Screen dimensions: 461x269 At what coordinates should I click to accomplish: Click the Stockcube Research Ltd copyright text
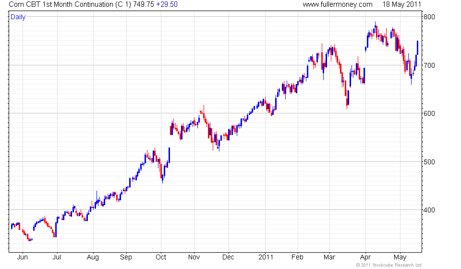388,265
